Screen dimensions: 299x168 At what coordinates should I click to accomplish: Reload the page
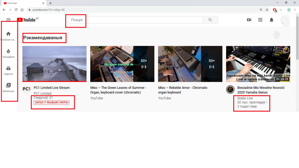(x=16, y=10)
